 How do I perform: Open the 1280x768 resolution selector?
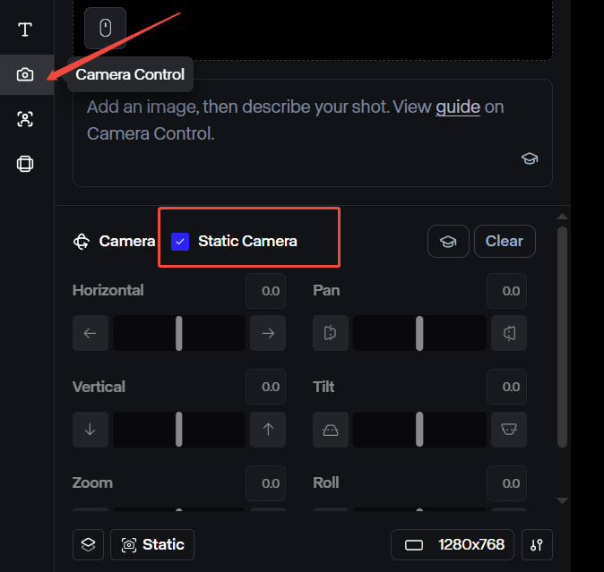coord(453,544)
